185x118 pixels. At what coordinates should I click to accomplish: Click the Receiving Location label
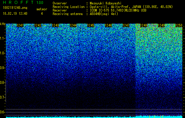click(x=69, y=7)
